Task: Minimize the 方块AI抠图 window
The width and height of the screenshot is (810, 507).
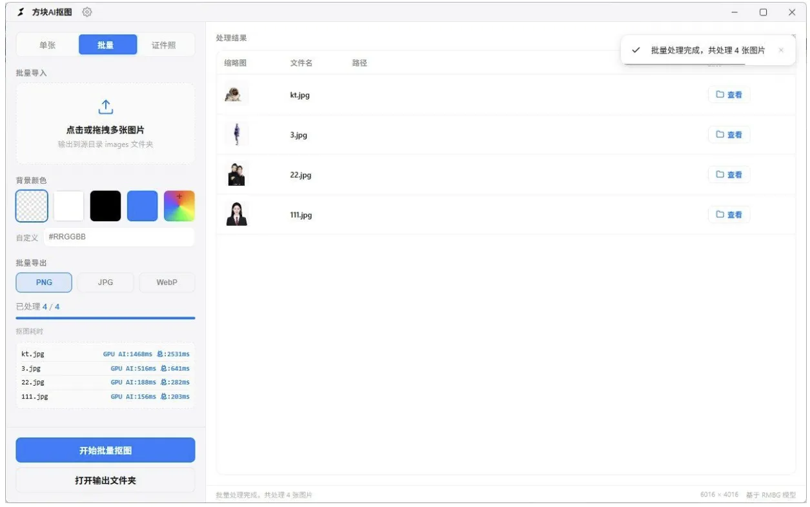Action: pos(734,12)
